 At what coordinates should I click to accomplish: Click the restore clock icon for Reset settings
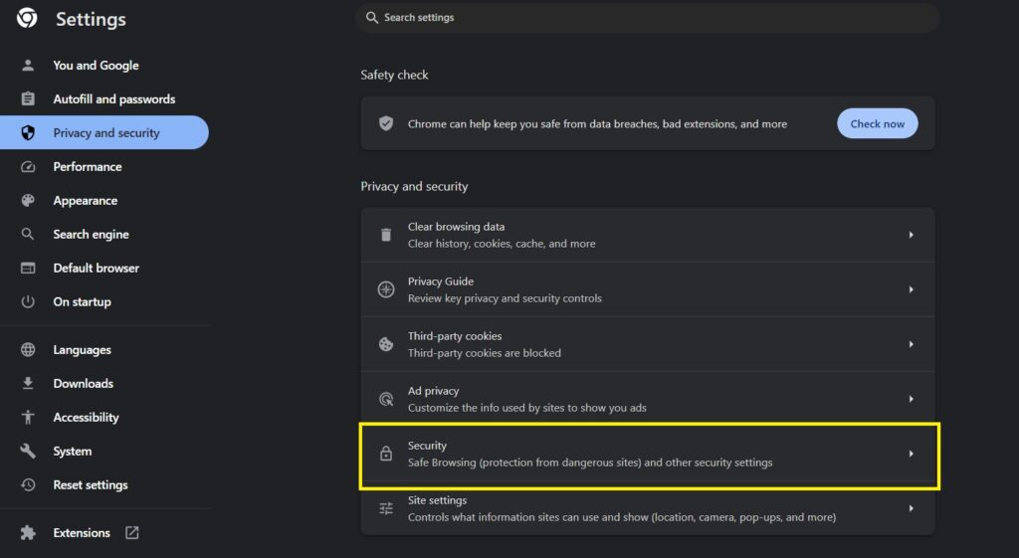point(27,484)
